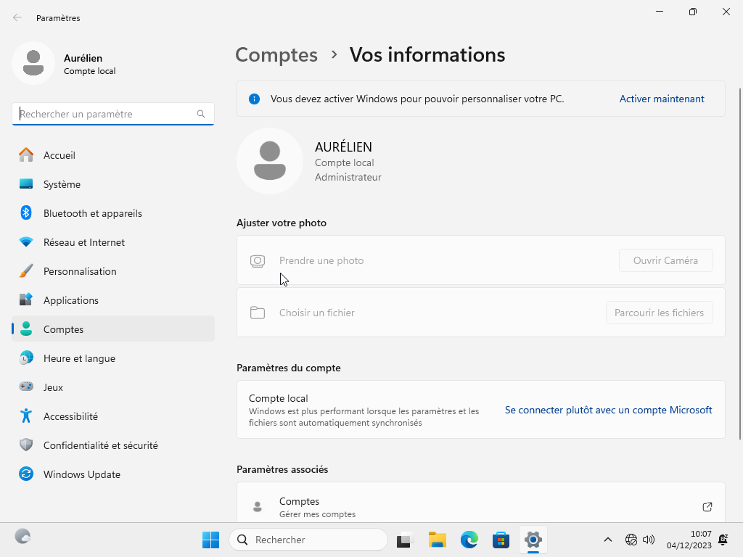Open the Personnalisation category
Screen dimensions: 743x557
pyautogui.click(x=112, y=271)
